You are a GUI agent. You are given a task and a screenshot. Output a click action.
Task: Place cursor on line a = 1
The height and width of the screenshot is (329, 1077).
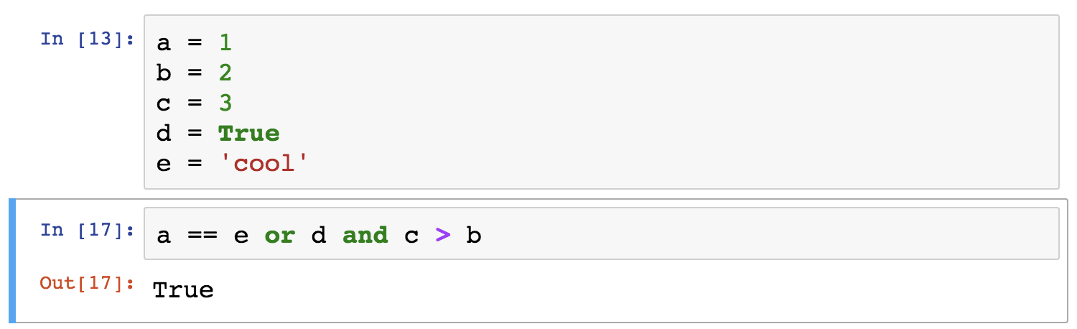click(x=194, y=42)
